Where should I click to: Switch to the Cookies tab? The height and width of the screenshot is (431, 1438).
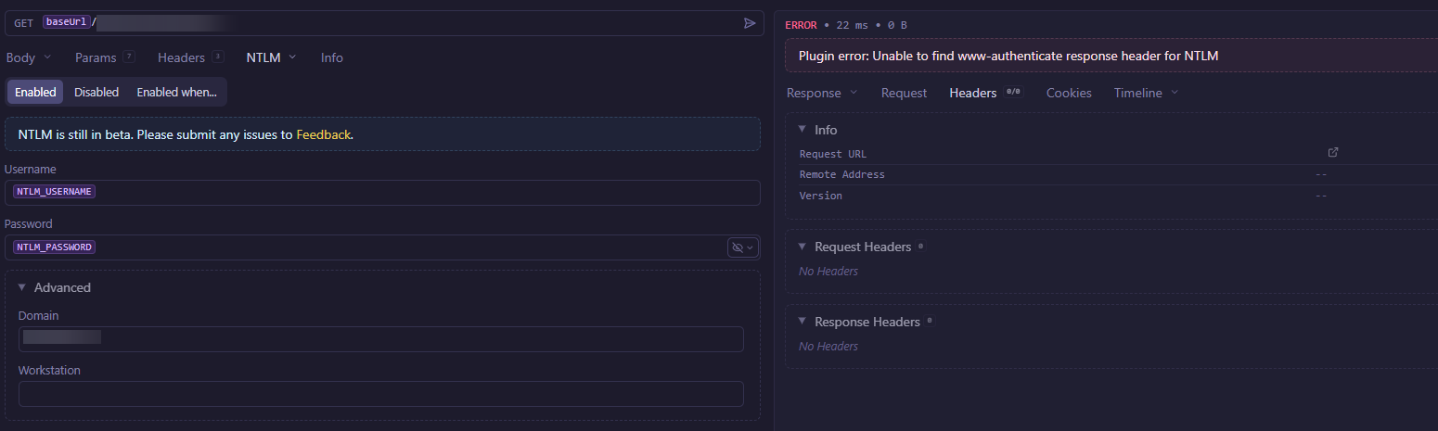pyautogui.click(x=1069, y=93)
